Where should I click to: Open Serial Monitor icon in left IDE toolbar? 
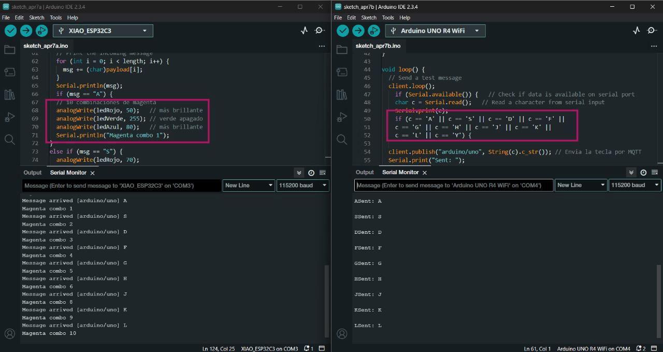coord(320,31)
